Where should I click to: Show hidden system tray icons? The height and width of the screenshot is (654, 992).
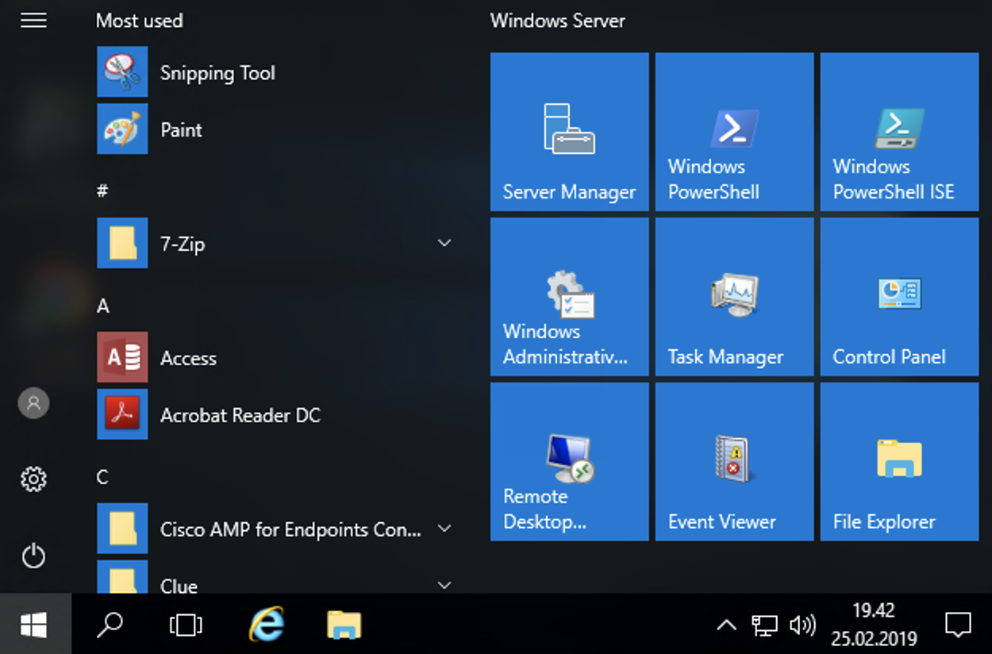tap(726, 625)
